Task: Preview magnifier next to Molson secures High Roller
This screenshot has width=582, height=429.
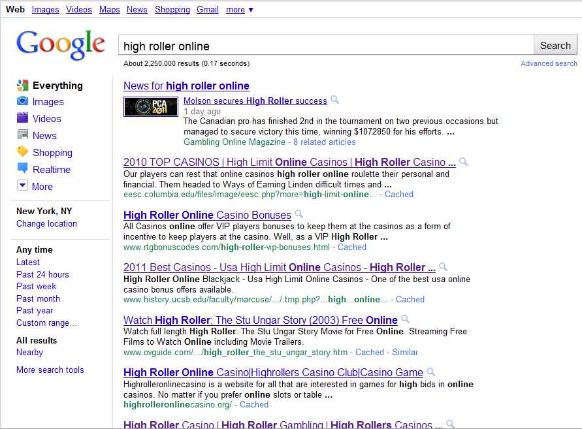Action: (x=335, y=100)
